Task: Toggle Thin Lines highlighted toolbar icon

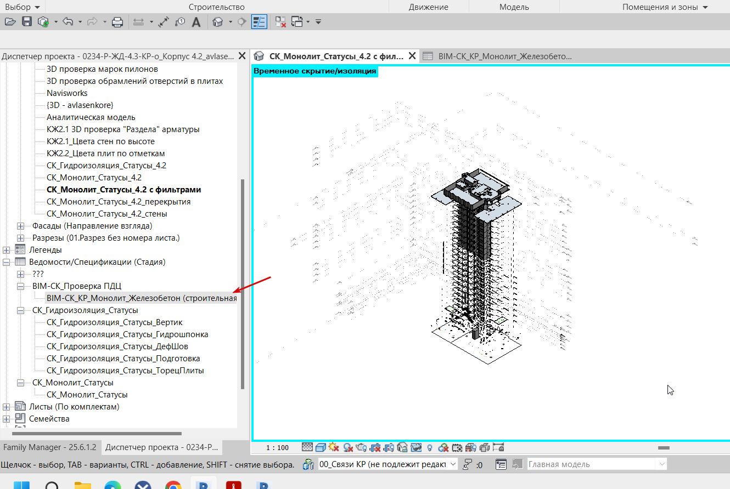Action: click(259, 22)
